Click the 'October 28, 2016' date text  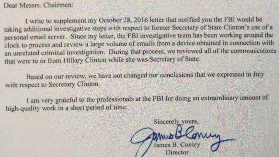[123, 20]
